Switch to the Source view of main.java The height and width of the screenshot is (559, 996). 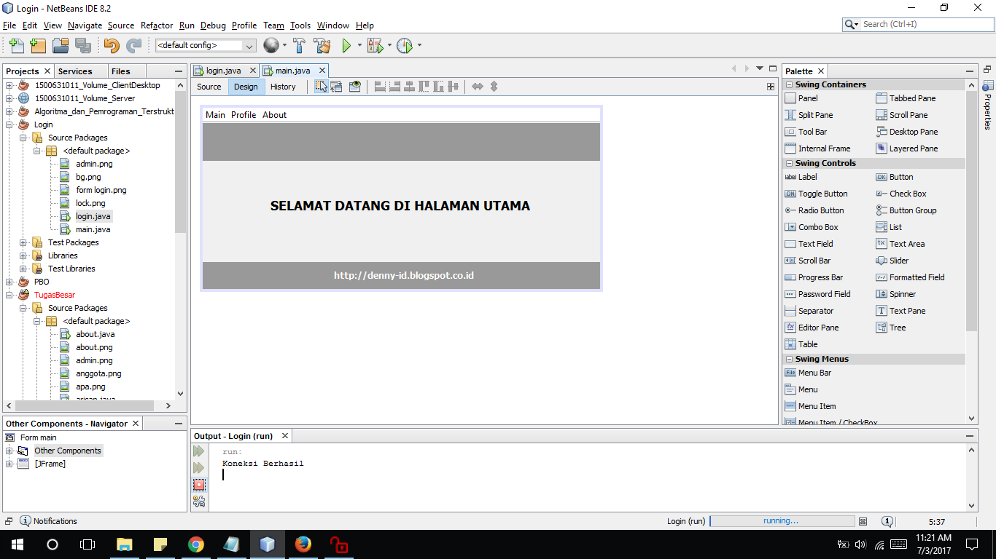(209, 86)
